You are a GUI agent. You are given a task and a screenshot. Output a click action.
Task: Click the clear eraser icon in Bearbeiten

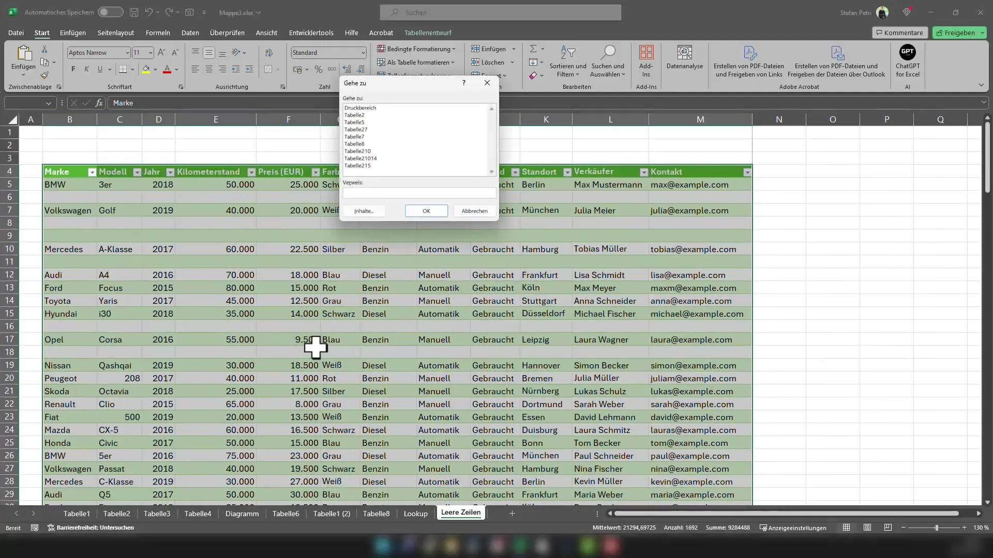(x=533, y=75)
